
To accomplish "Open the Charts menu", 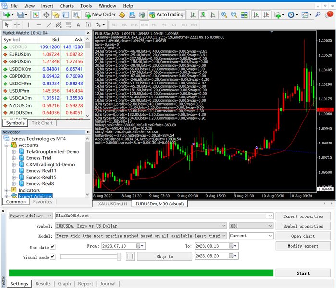I will click(x=67, y=6).
